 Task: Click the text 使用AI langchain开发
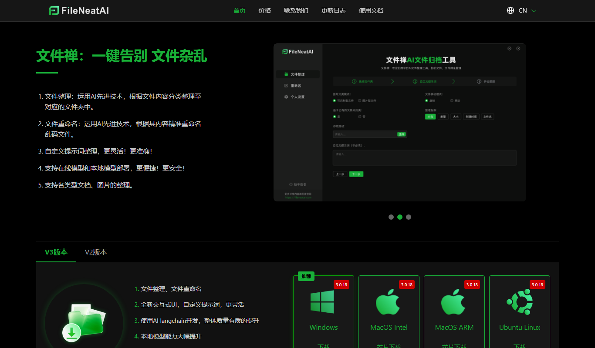170,321
